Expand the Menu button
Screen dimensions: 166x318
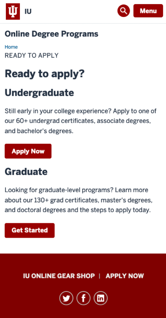(x=148, y=11)
